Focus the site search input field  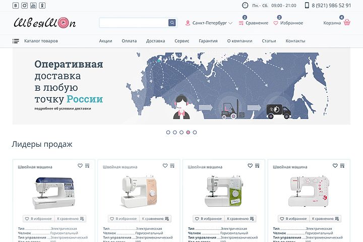coord(134,23)
